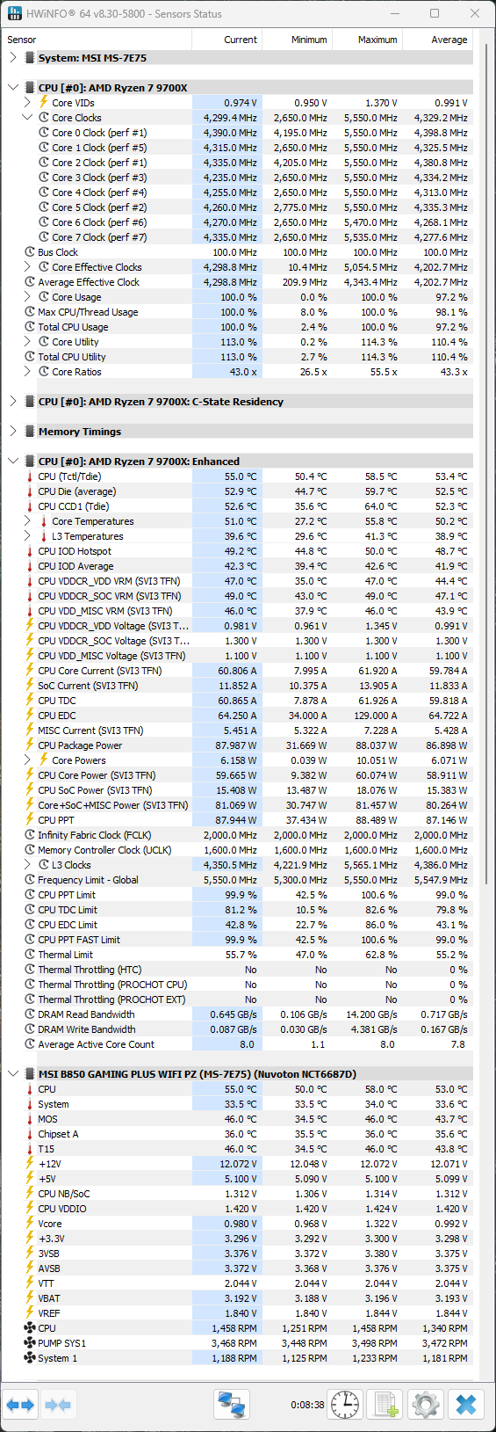Select the CPU Package Power row

coord(237,745)
